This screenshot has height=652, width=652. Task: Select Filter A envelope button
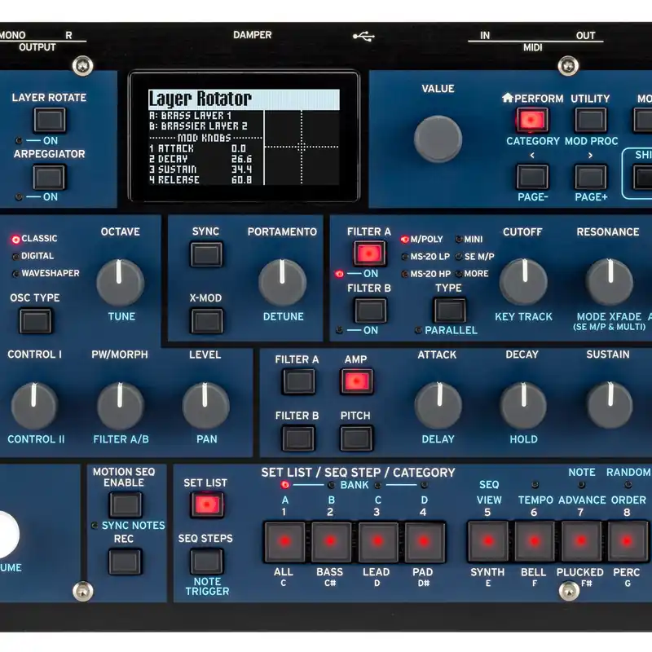coord(298,381)
